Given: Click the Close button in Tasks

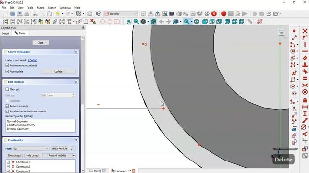Looking at the screenshot, I should (41, 43).
